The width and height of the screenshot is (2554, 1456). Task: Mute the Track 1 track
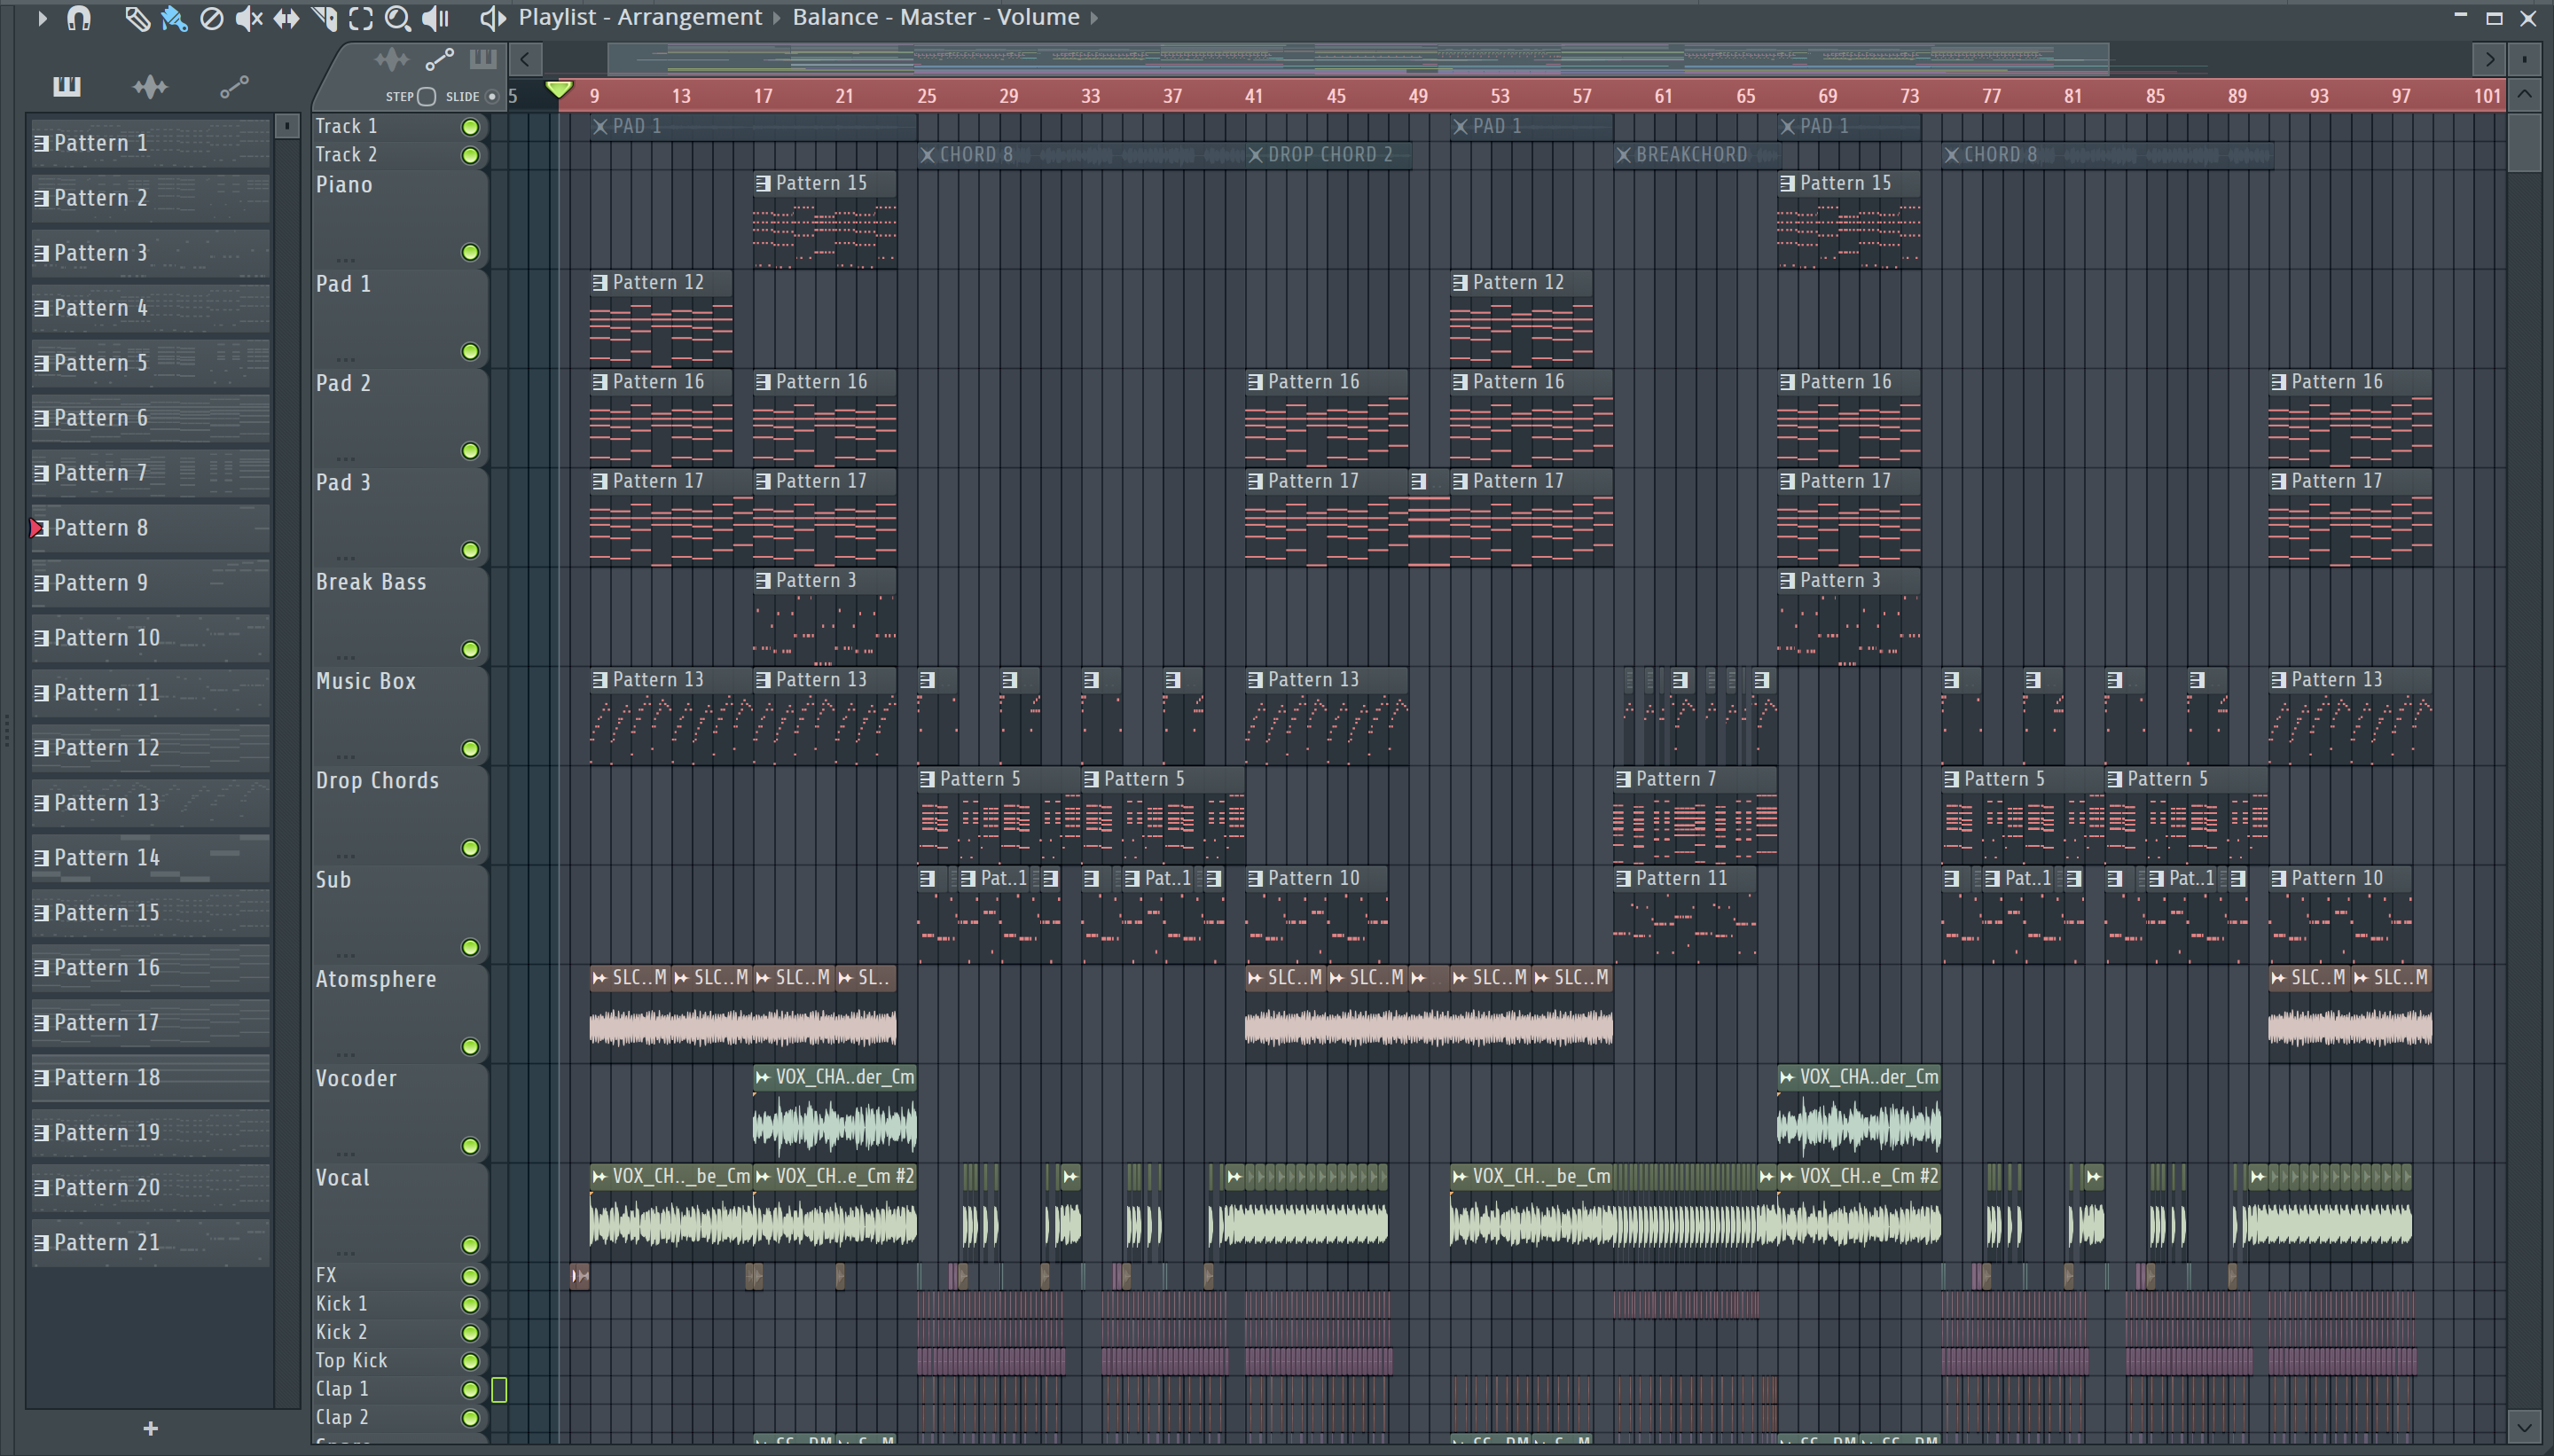(x=470, y=127)
